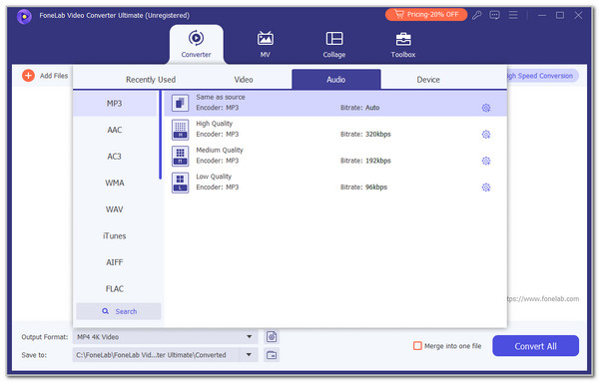The height and width of the screenshot is (382, 599).
Task: Choose AAC in the format list
Action: point(115,130)
